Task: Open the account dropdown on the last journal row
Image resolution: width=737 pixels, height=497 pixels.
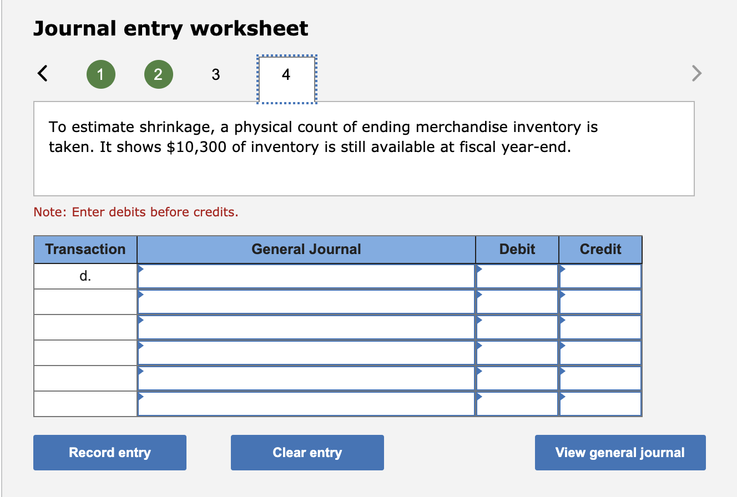Action: click(140, 396)
